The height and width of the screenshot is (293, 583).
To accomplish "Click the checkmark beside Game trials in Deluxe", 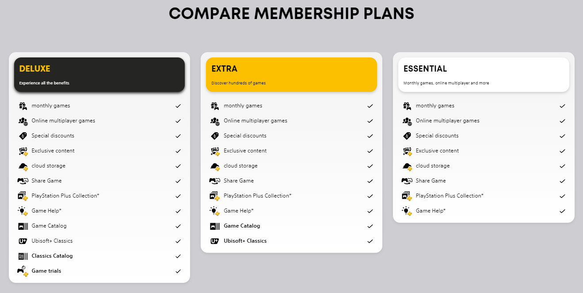I will coord(178,271).
